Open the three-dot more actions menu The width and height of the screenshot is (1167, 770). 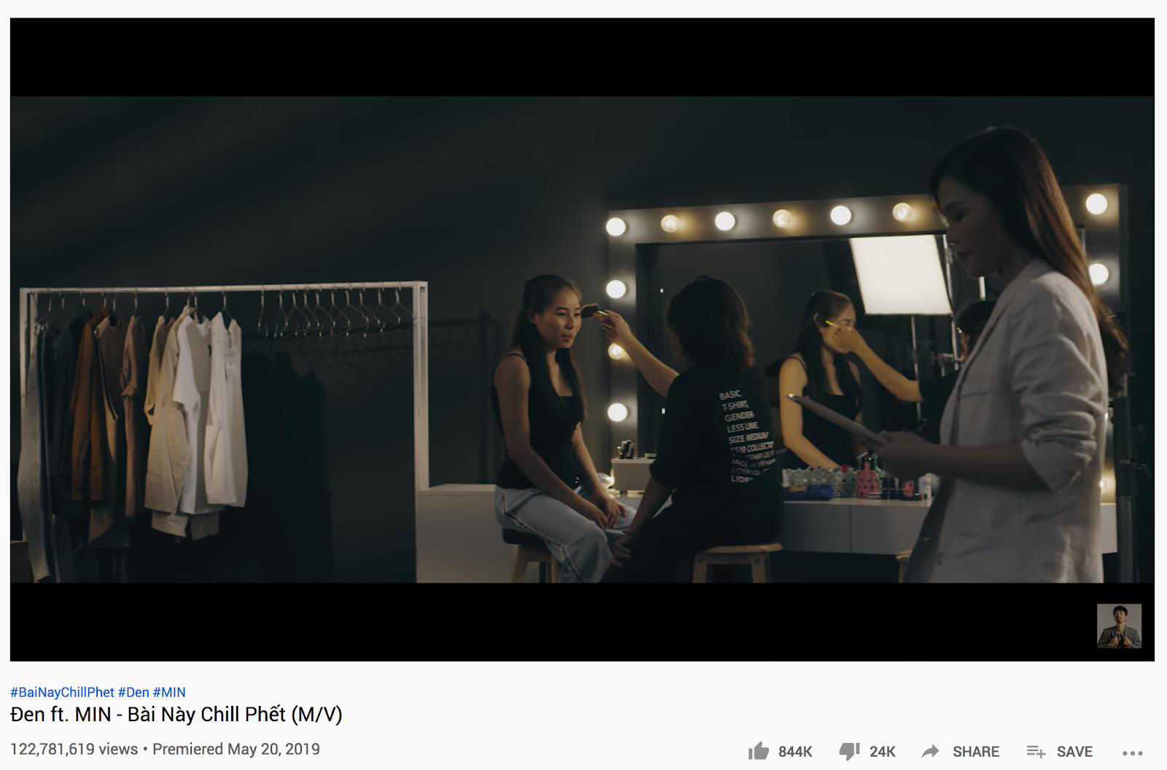pyautogui.click(x=1132, y=752)
